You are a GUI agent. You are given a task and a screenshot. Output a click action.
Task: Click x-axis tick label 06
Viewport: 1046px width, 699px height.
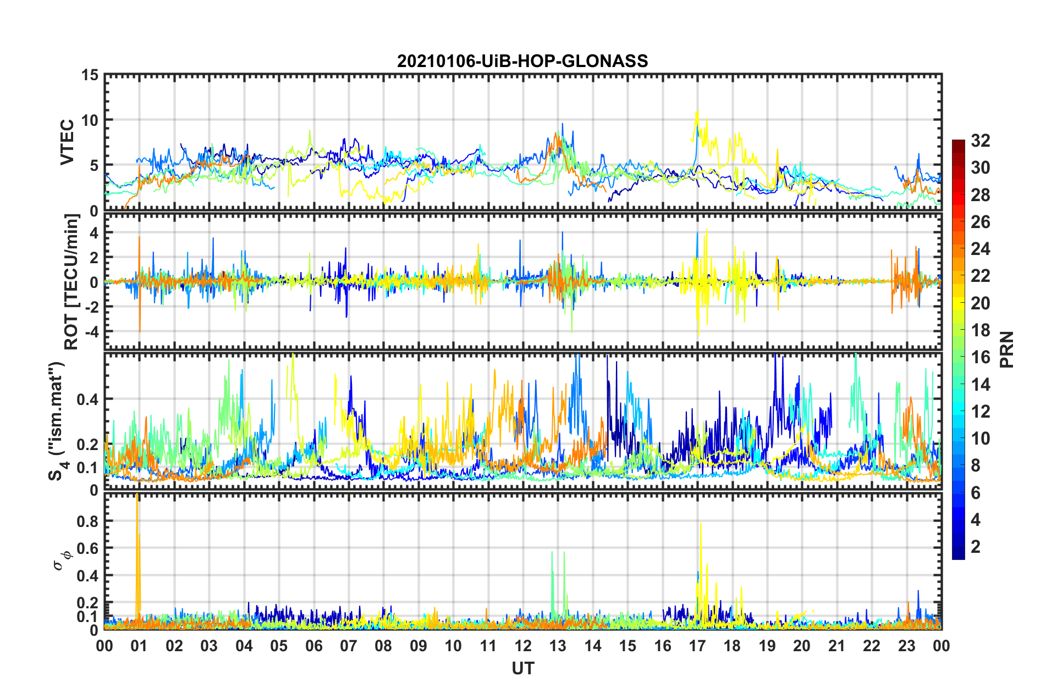(313, 646)
